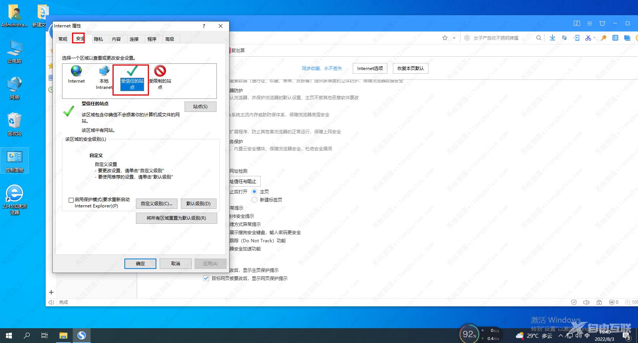Click 将所有区域重置为默认级别(R) button
The width and height of the screenshot is (638, 343).
(176, 218)
